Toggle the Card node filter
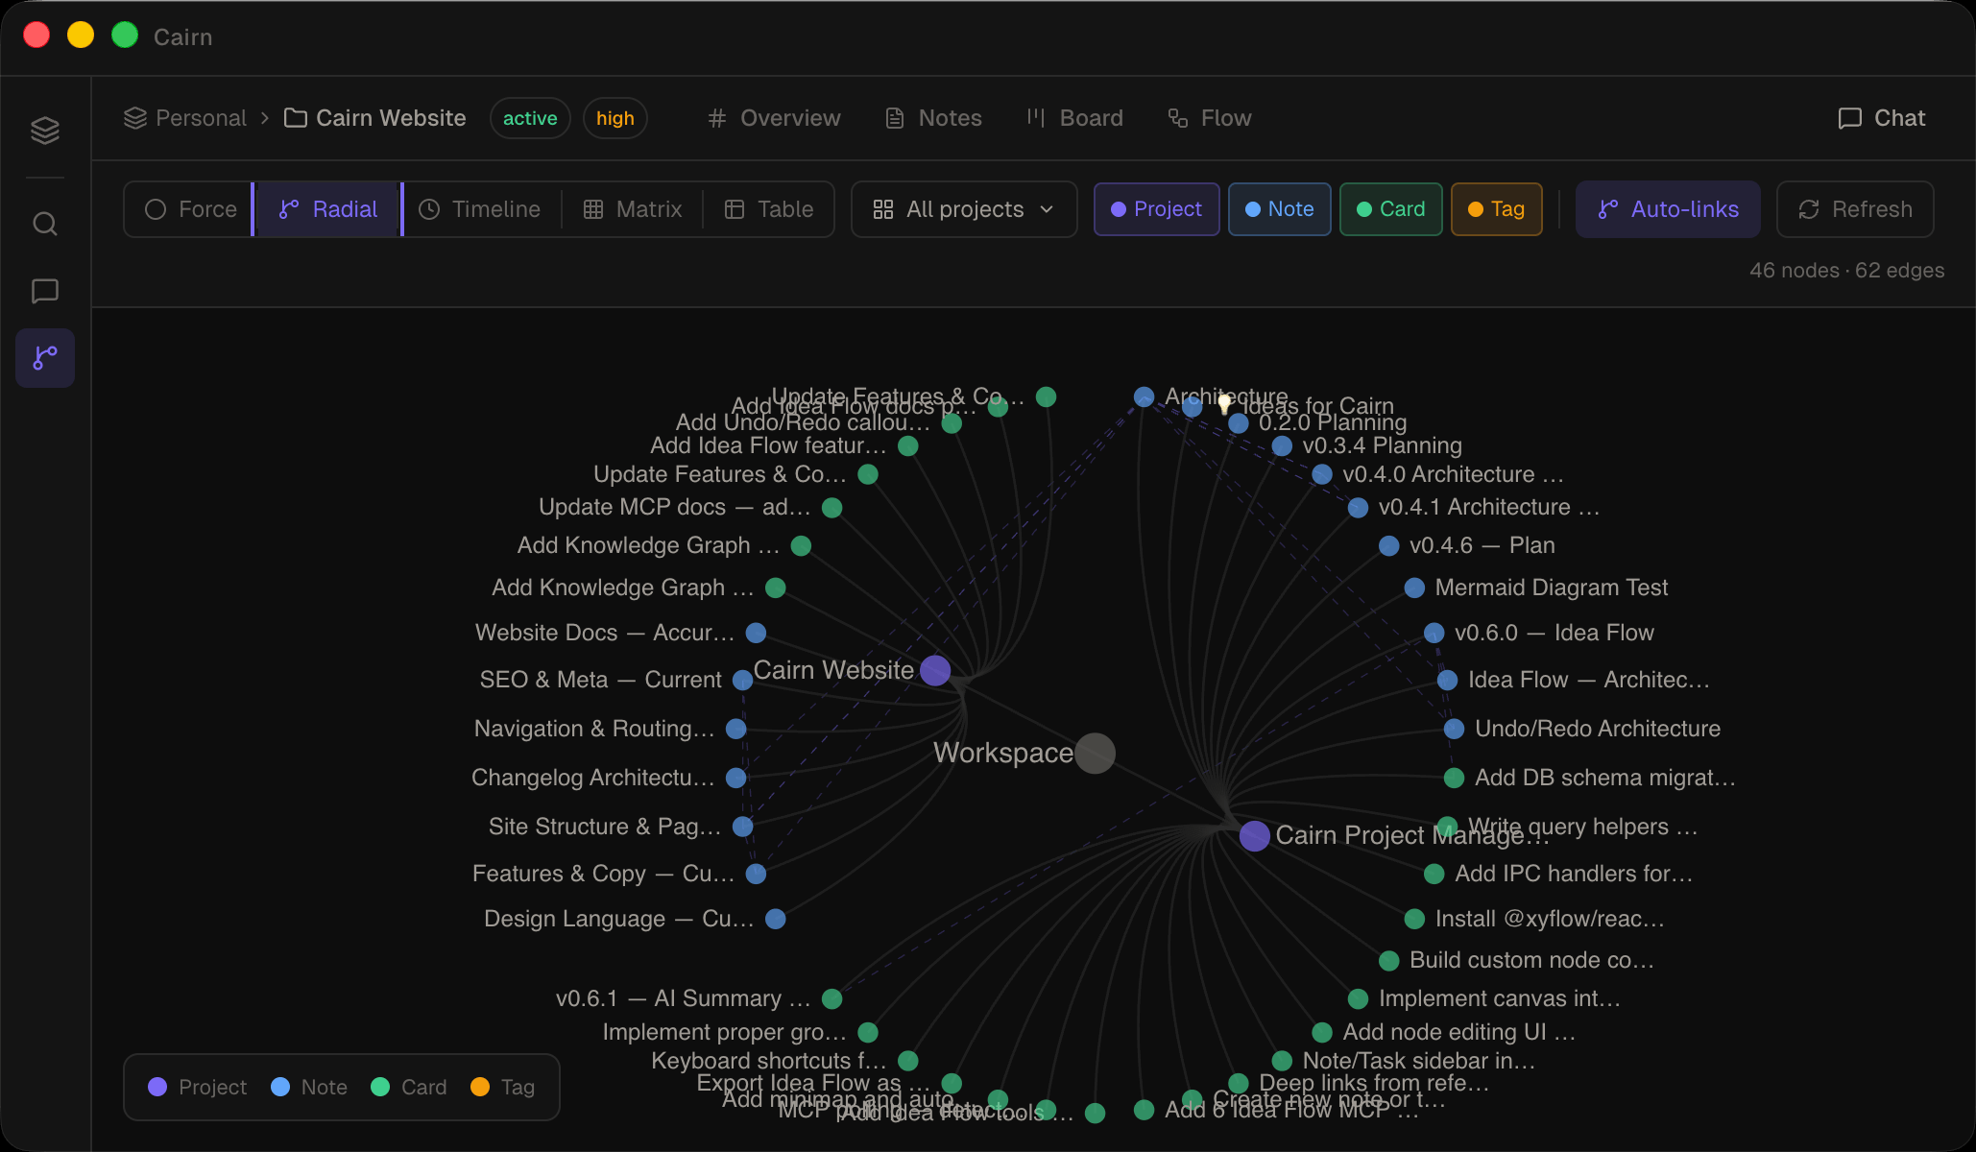 [1390, 209]
